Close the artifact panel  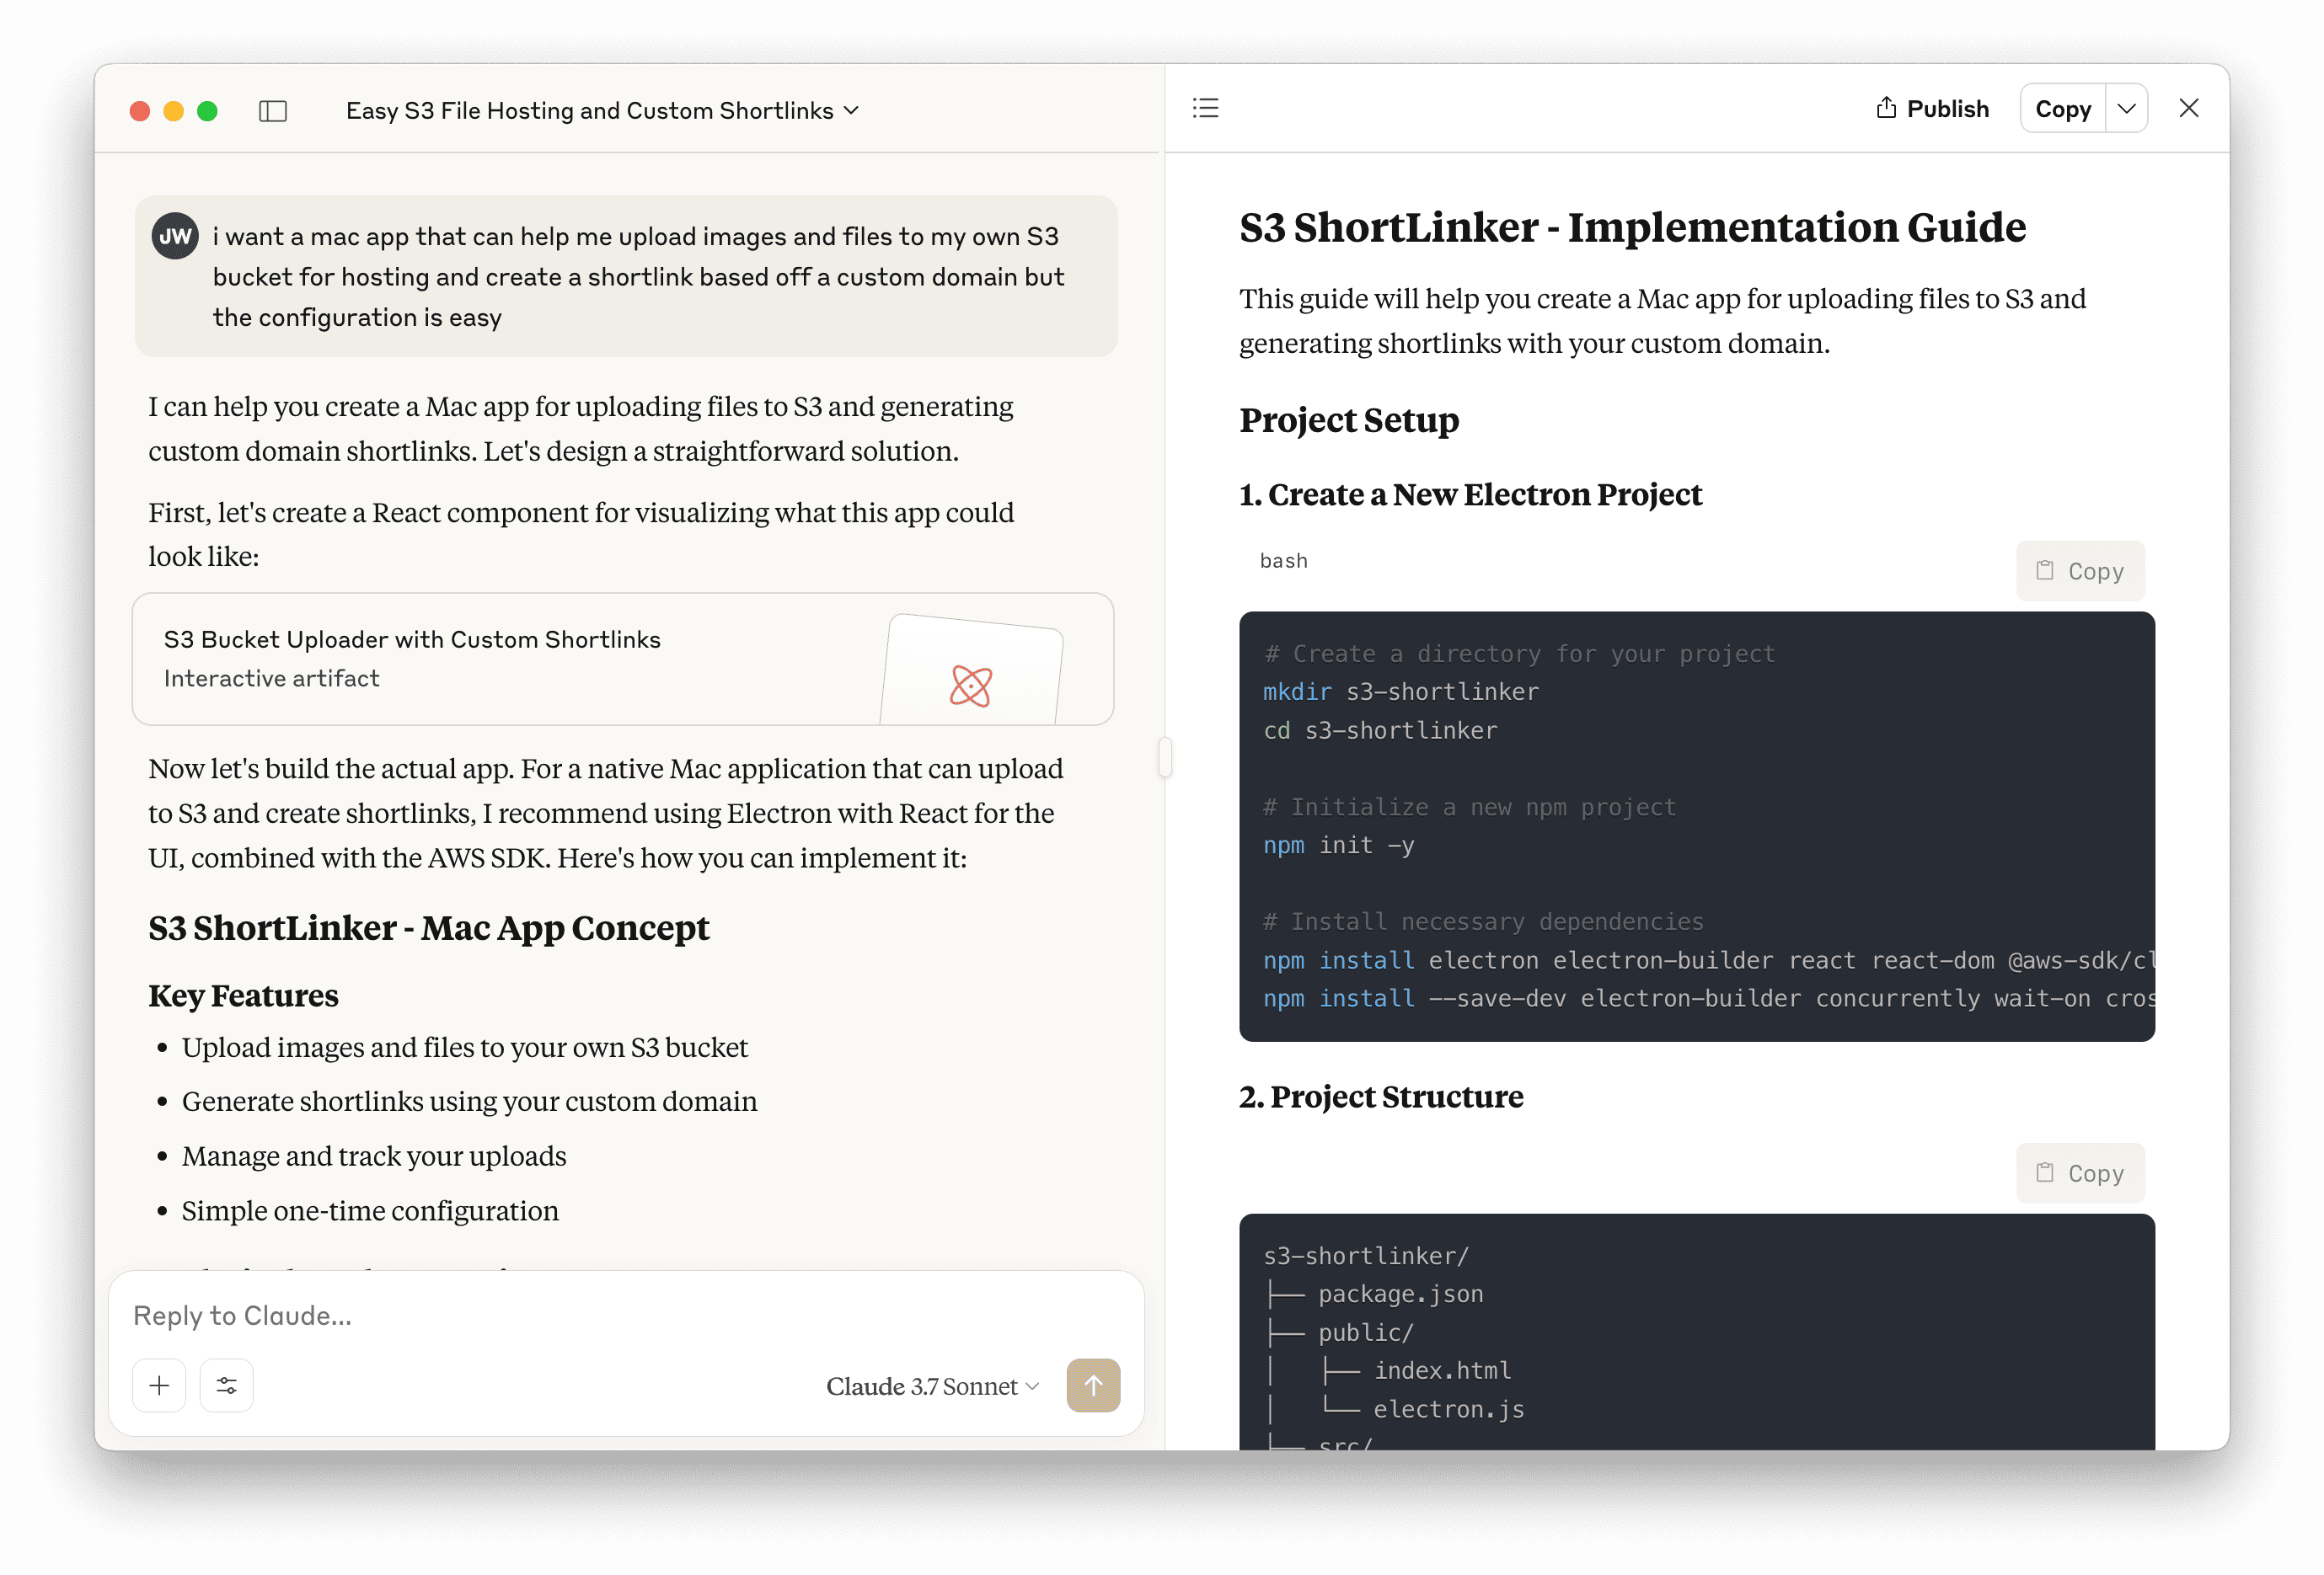pyautogui.click(x=2188, y=108)
